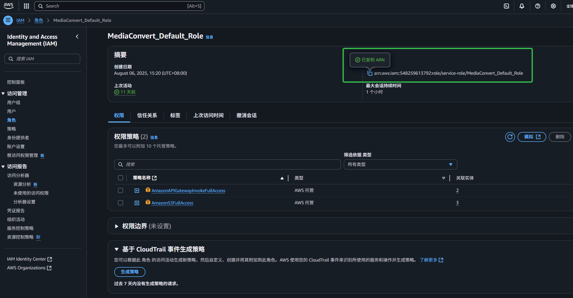Toggle the hamburger navigation menu button

point(8,20)
